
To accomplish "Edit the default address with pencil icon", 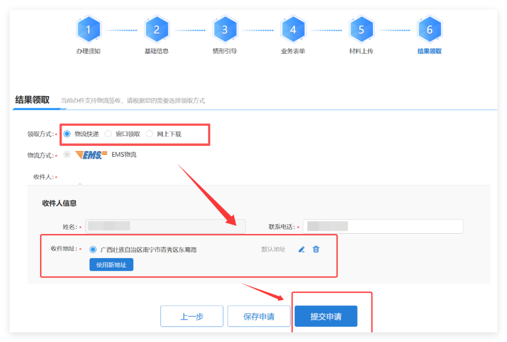I will (301, 249).
